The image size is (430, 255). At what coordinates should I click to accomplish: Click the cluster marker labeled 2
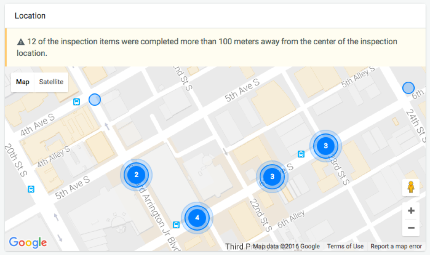[x=136, y=175]
